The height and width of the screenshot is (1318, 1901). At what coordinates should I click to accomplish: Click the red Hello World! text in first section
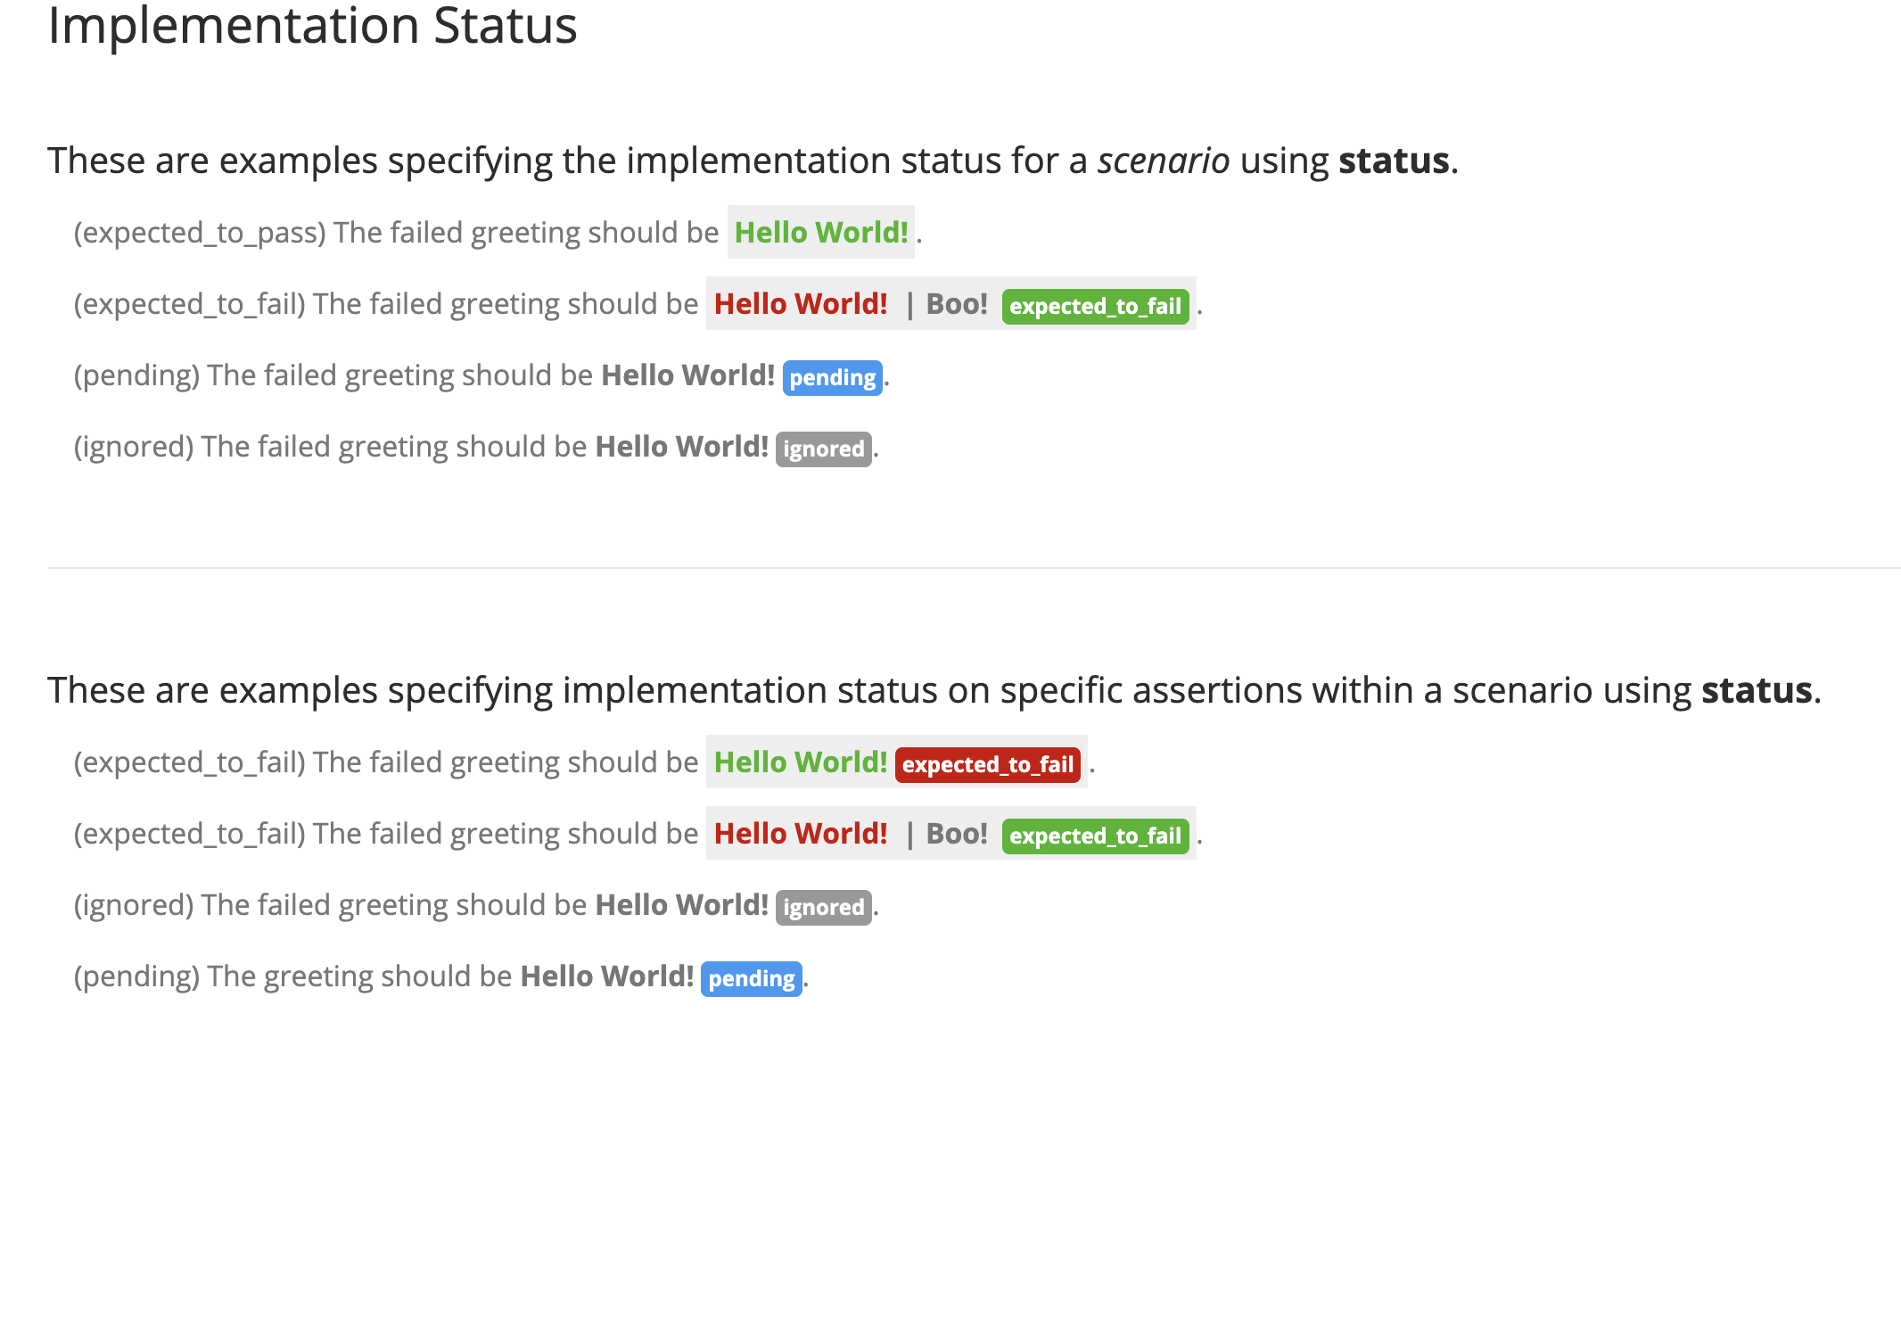(x=801, y=304)
